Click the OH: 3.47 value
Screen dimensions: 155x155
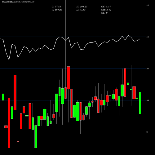(x=106, y=10)
